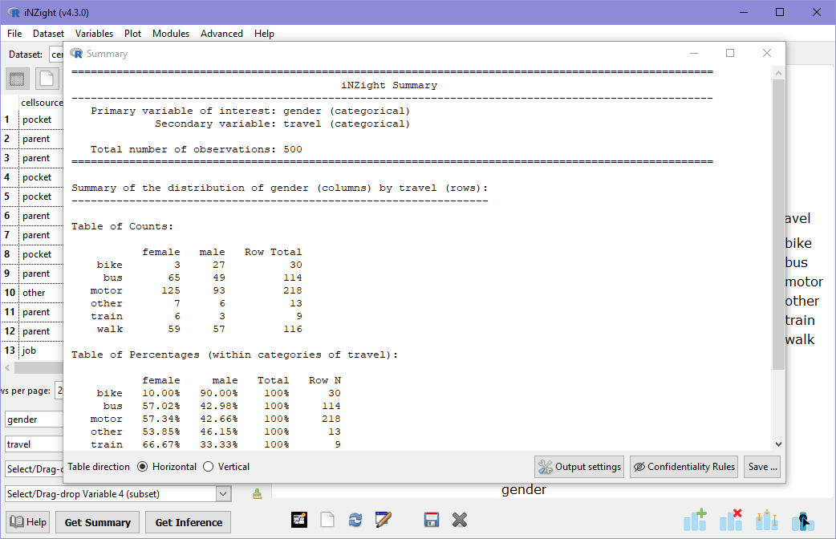Save the plot using the floppy disk icon

(432, 520)
